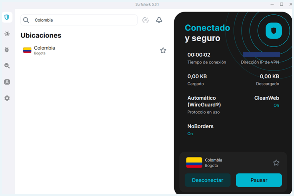Open notifications bell icon
The width and height of the screenshot is (294, 196).
tap(159, 20)
